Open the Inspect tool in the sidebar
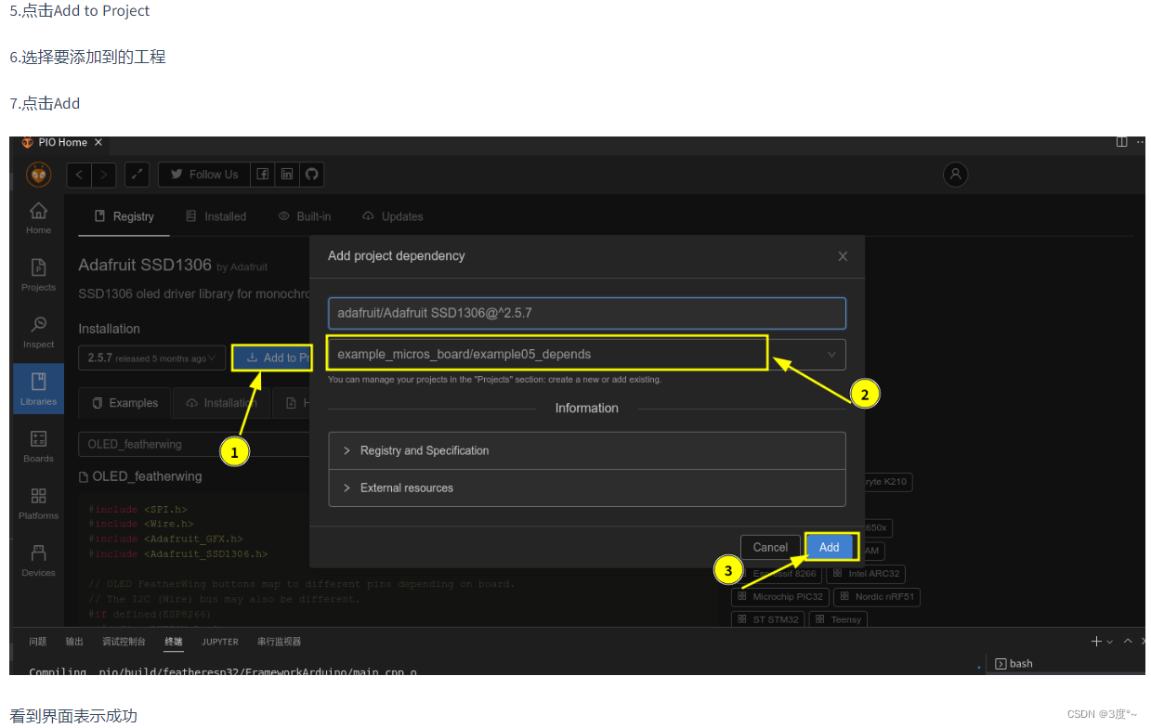 pyautogui.click(x=38, y=332)
